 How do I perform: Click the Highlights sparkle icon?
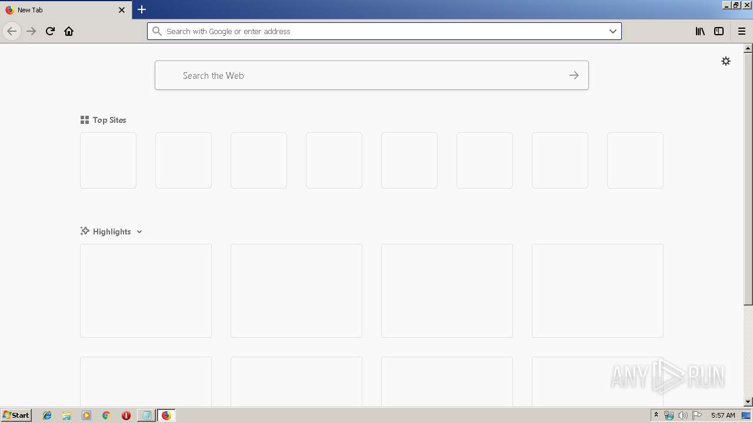point(85,231)
